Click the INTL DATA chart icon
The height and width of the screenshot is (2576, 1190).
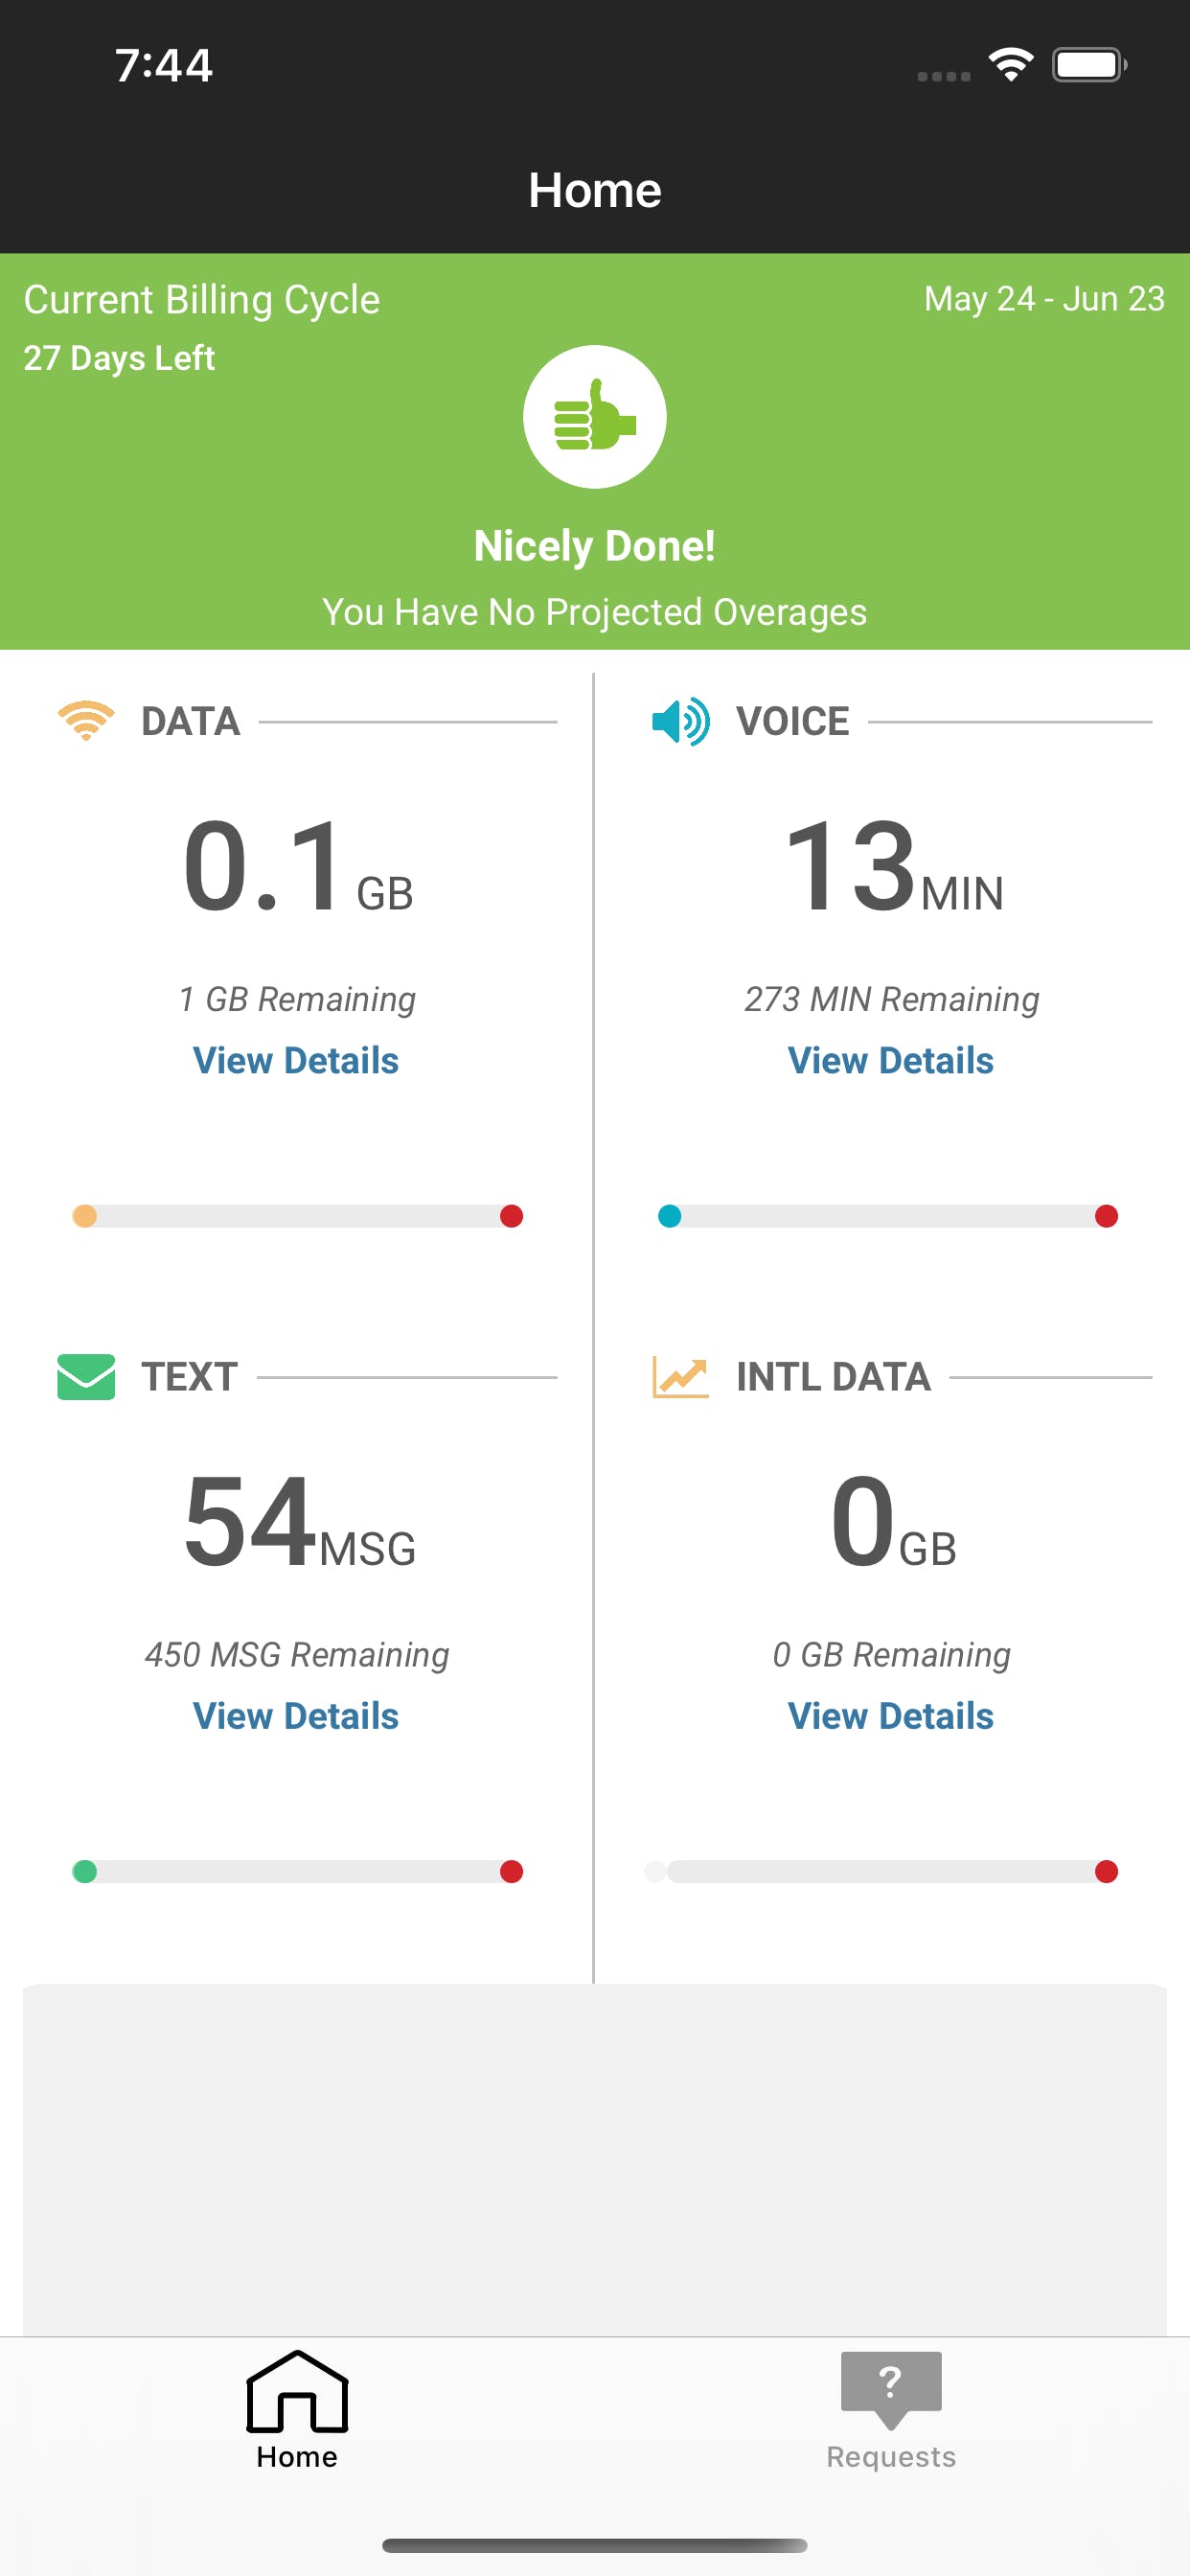[680, 1376]
